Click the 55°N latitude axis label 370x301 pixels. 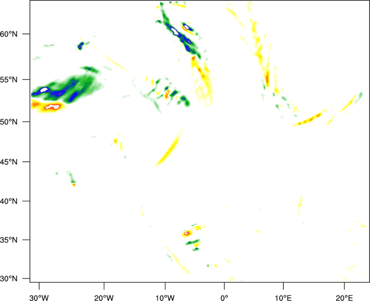pos(9,80)
